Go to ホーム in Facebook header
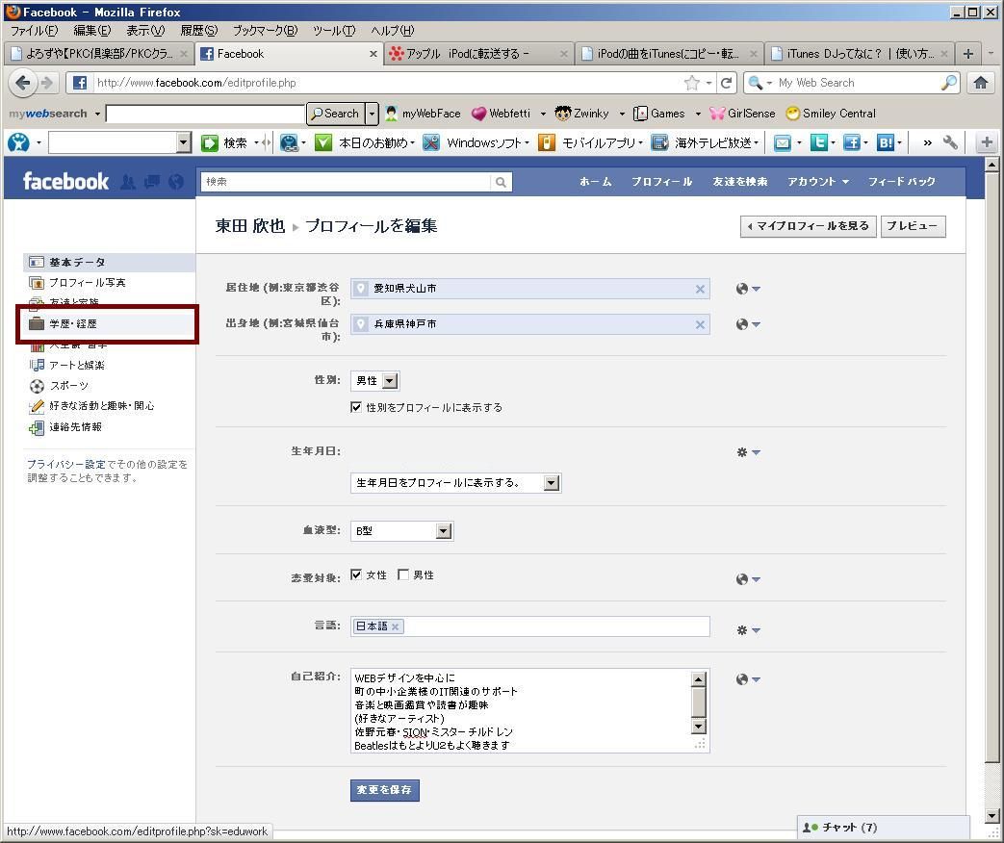Image resolution: width=1004 pixels, height=843 pixels. click(x=596, y=182)
